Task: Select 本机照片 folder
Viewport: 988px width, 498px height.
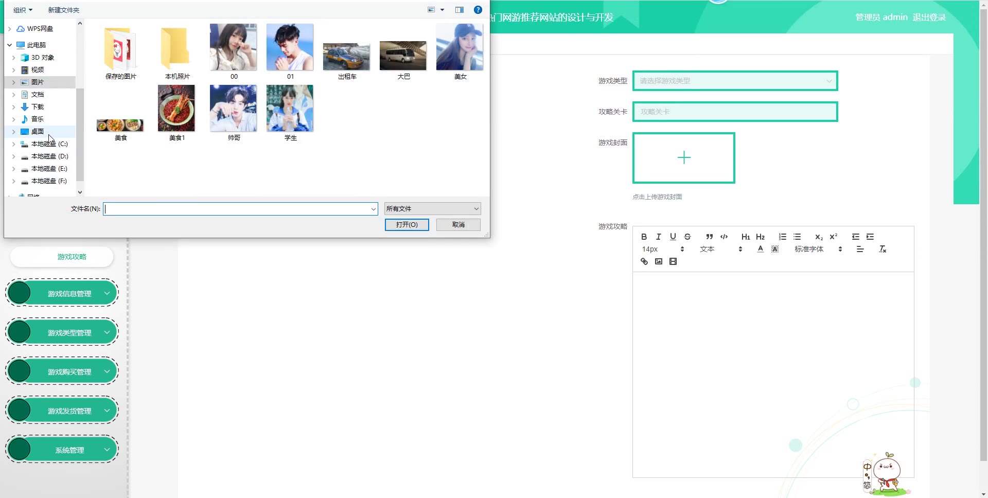Action: pyautogui.click(x=177, y=53)
